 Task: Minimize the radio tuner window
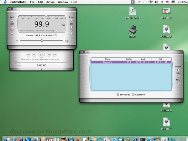[x=16, y=9]
